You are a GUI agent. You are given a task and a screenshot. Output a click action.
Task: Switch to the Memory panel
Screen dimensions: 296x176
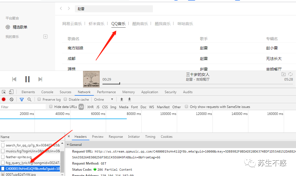(129, 92)
